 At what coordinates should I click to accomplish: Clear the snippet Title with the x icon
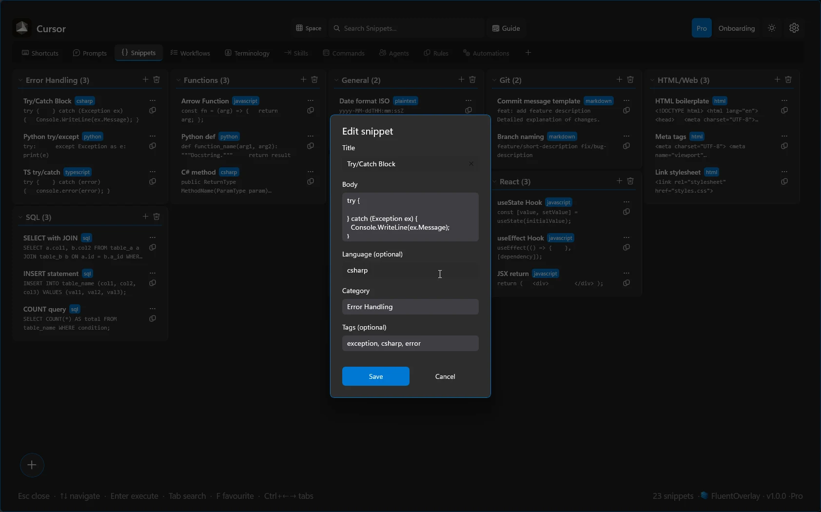pos(471,164)
